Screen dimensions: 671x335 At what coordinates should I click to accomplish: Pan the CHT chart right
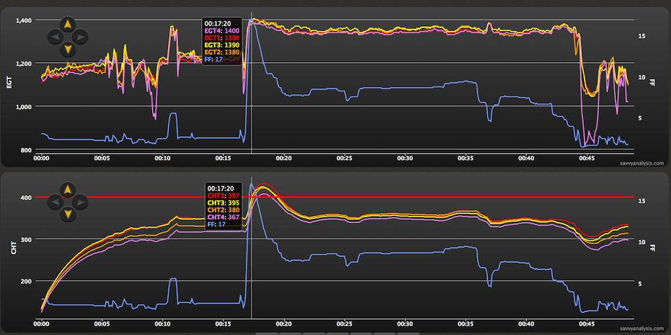click(79, 202)
